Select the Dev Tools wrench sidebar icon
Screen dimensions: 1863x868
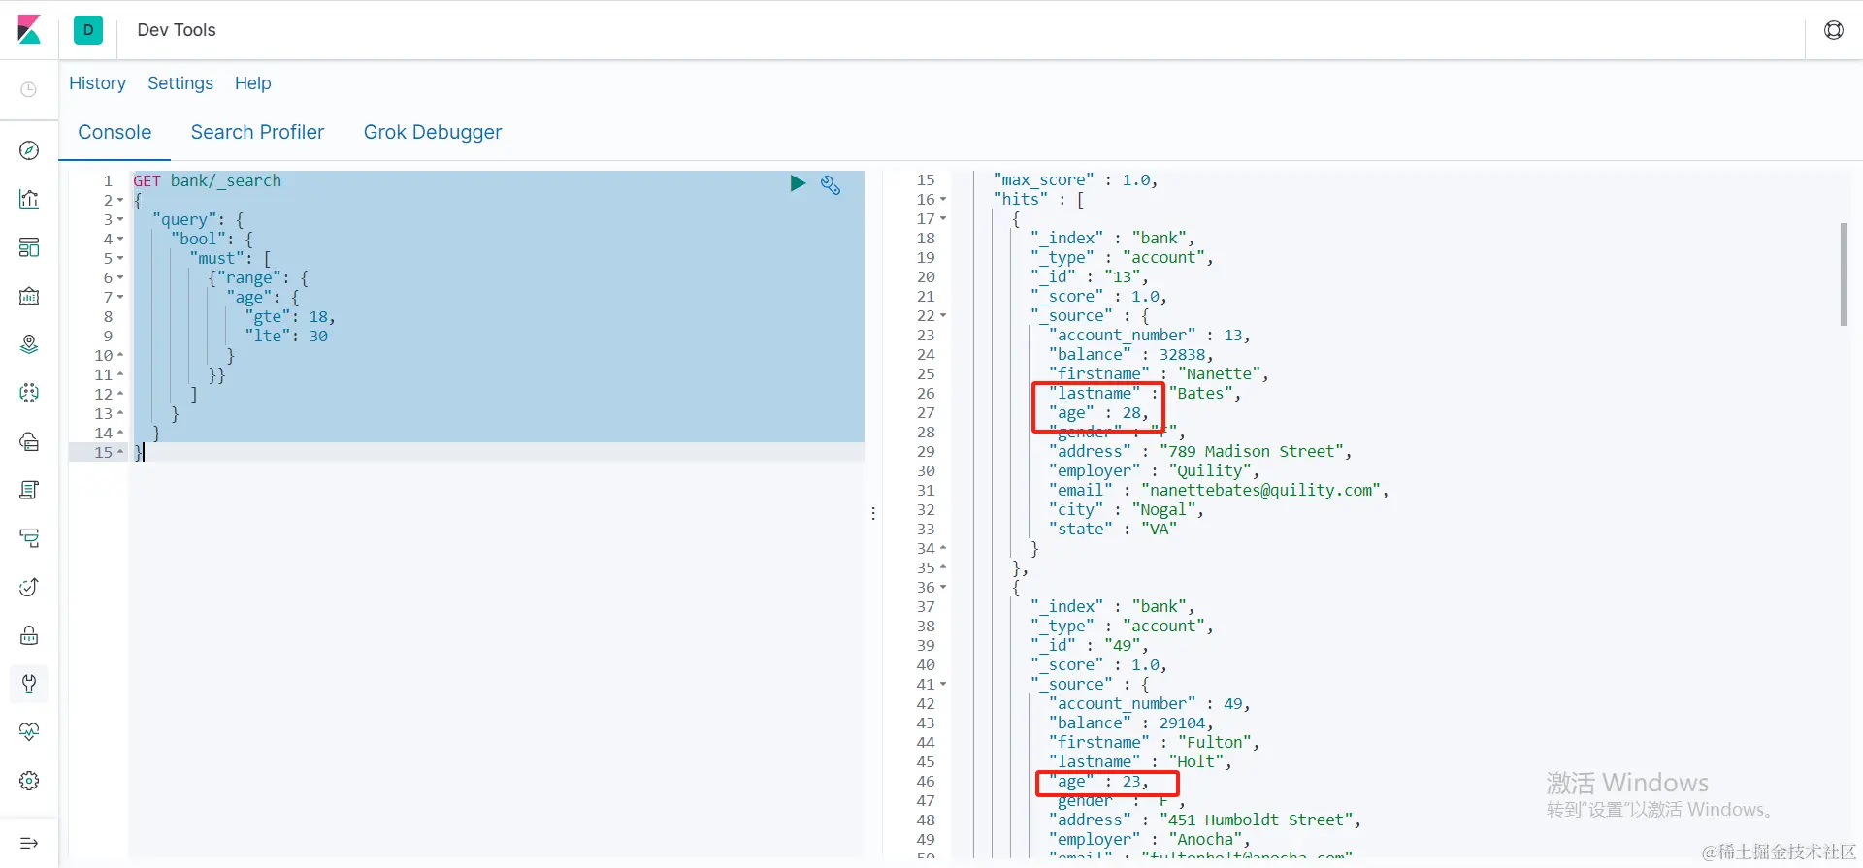point(29,684)
